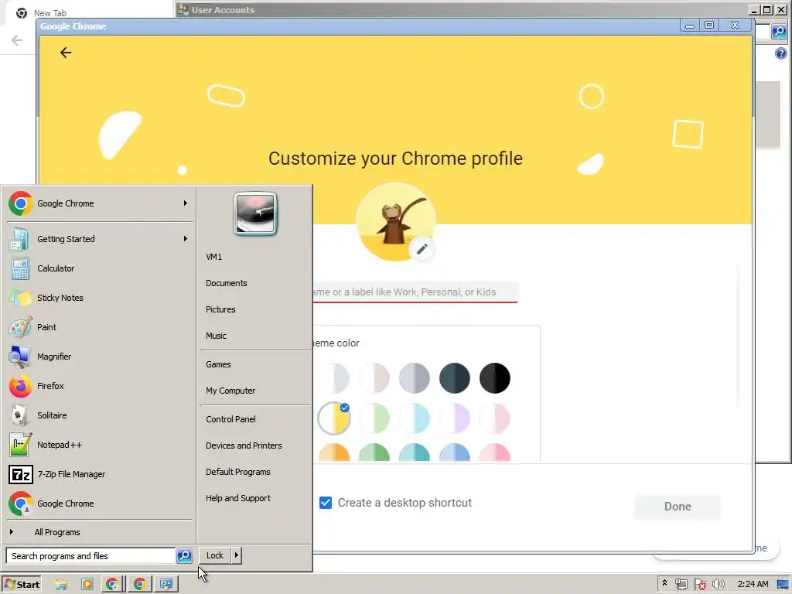Click the Start menu search magnifier button
The width and height of the screenshot is (792, 594).
pos(184,555)
